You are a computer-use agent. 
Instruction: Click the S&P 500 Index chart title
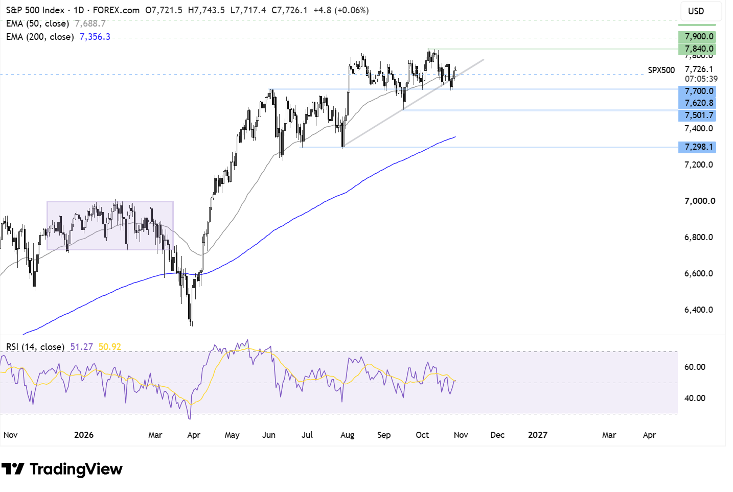[x=35, y=10]
